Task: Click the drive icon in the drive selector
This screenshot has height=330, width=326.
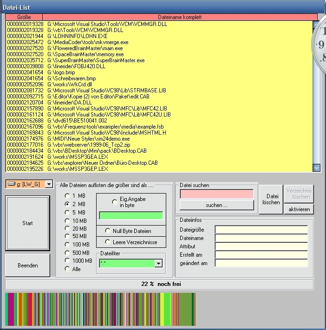Action: click(x=11, y=184)
